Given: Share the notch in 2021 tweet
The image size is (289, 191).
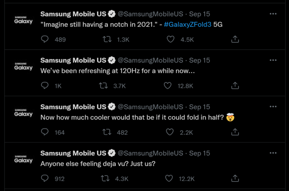Looking at the screenshot, I should point(235,39).
